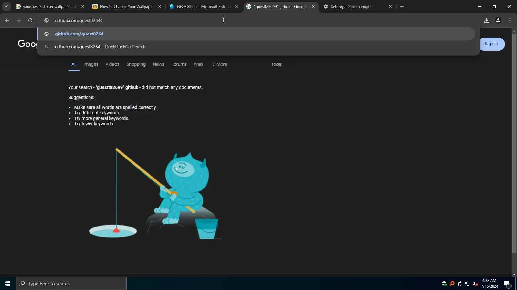This screenshot has height=290, width=517.
Task: Open Chrome's three-dot menu
Action: coord(510,20)
